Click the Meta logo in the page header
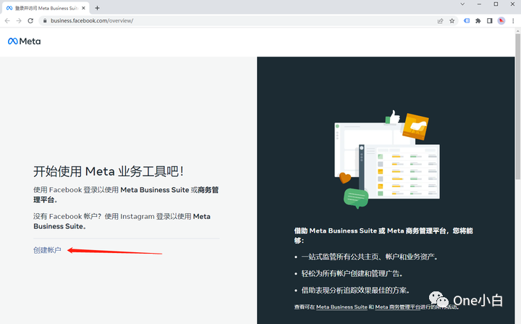Viewport: 521px width, 324px height. 25,41
